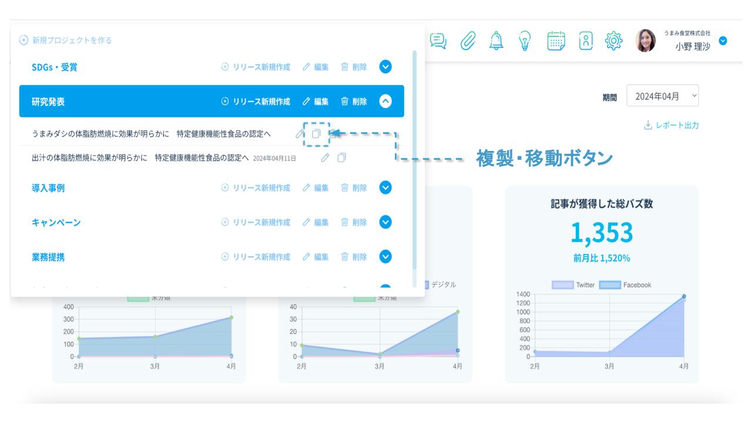Click the レポート出力 link
The height and width of the screenshot is (423, 752).
pos(672,125)
